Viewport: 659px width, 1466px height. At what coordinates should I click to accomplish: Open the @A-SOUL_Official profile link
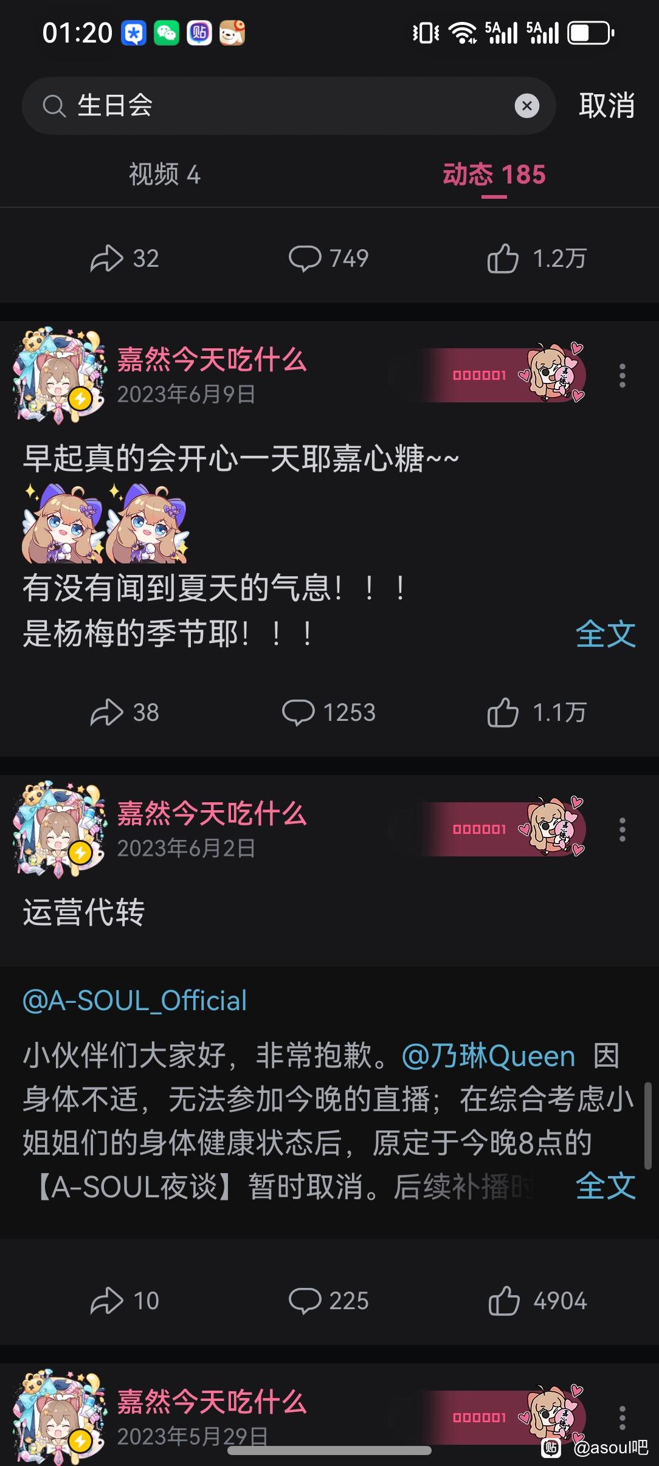click(134, 1000)
